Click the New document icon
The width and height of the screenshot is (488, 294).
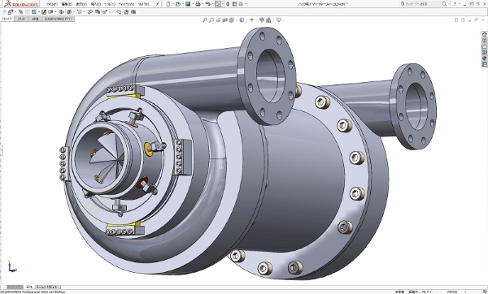[x=168, y=4]
